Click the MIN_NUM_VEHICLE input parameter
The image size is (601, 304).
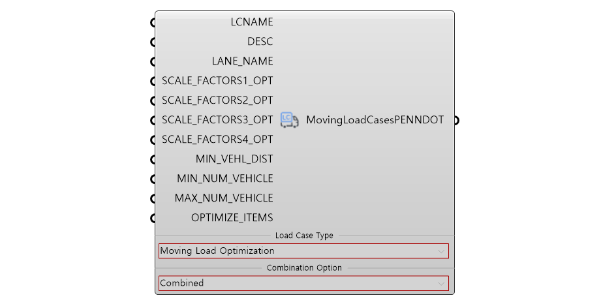(x=225, y=179)
